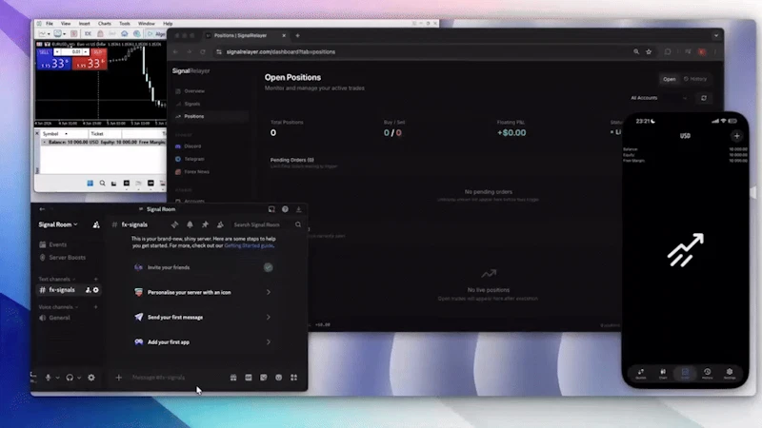Screen dimensions: 762x428
Task: Open the View menu in MetaTrader
Action: point(66,23)
